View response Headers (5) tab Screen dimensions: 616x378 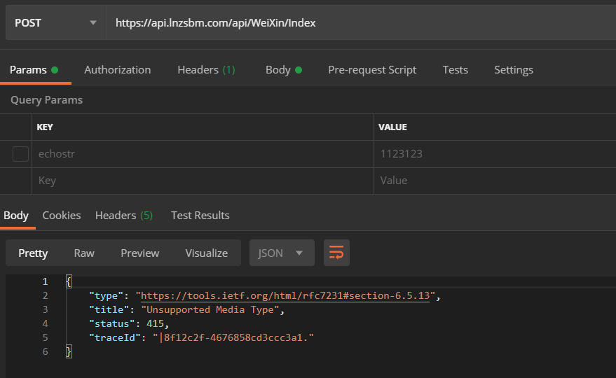pyautogui.click(x=124, y=216)
